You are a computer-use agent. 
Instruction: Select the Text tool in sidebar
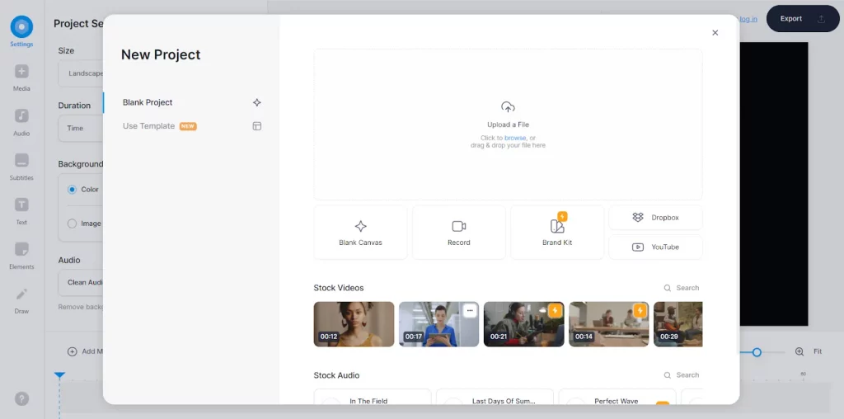coord(21,210)
